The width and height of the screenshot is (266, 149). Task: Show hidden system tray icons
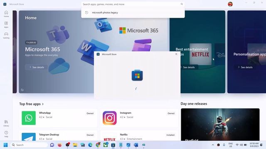point(213,145)
